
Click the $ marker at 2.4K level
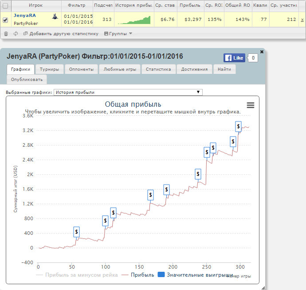pos(207,152)
